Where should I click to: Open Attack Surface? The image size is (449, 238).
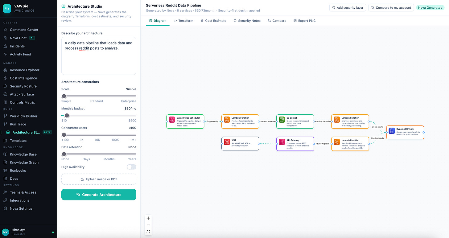pyautogui.click(x=22, y=94)
